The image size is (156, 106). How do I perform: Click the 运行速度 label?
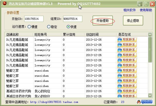pos(19,27)
